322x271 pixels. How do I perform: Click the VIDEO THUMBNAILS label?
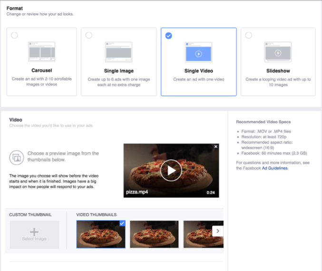coord(96,215)
